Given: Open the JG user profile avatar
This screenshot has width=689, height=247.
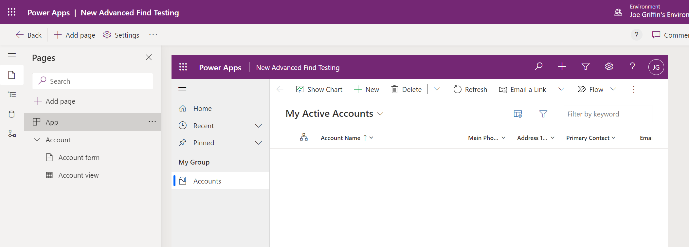Looking at the screenshot, I should coord(656,67).
